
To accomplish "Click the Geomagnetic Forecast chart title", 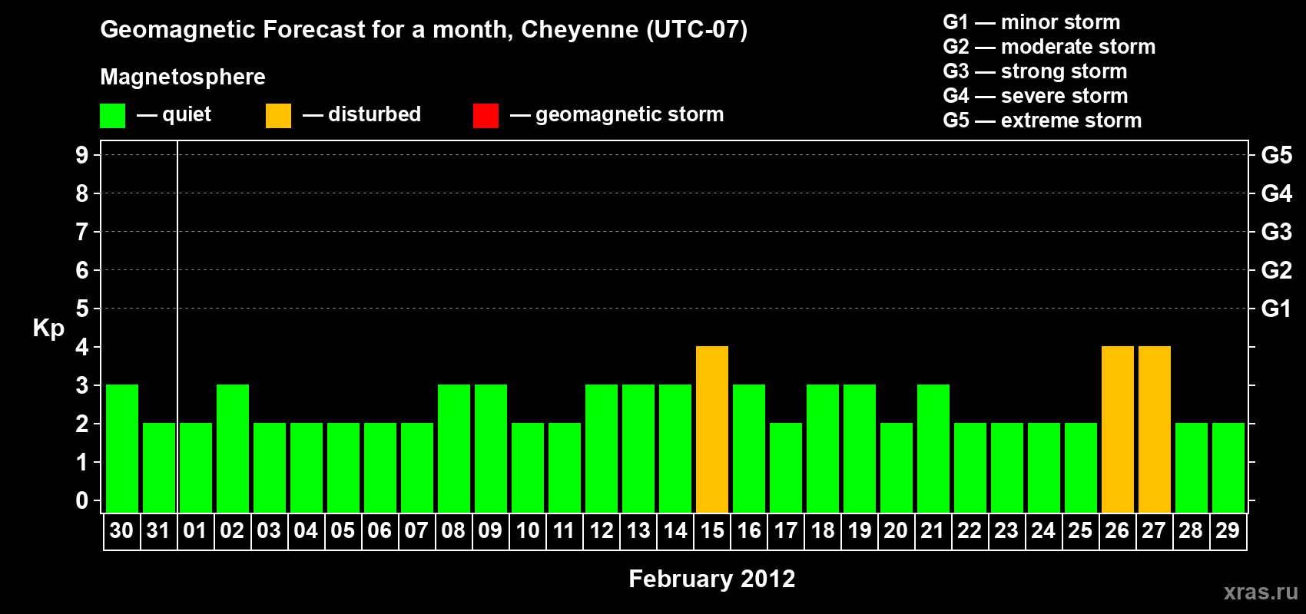I will 424,30.
